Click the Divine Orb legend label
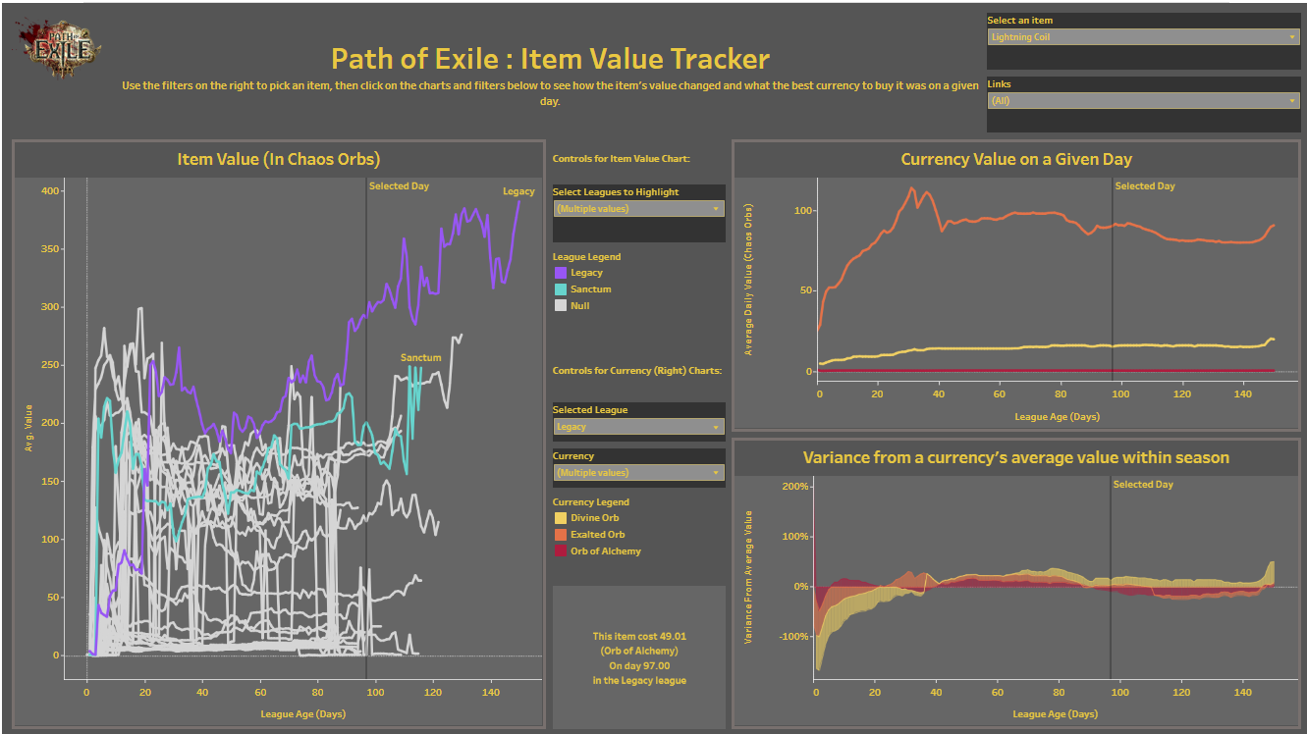The width and height of the screenshot is (1307, 734). [594, 518]
